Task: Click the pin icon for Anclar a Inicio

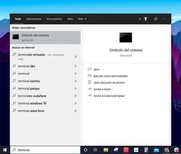Action: click(90, 89)
